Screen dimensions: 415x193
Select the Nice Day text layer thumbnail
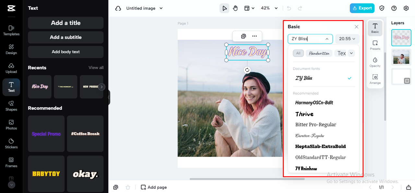(x=401, y=38)
